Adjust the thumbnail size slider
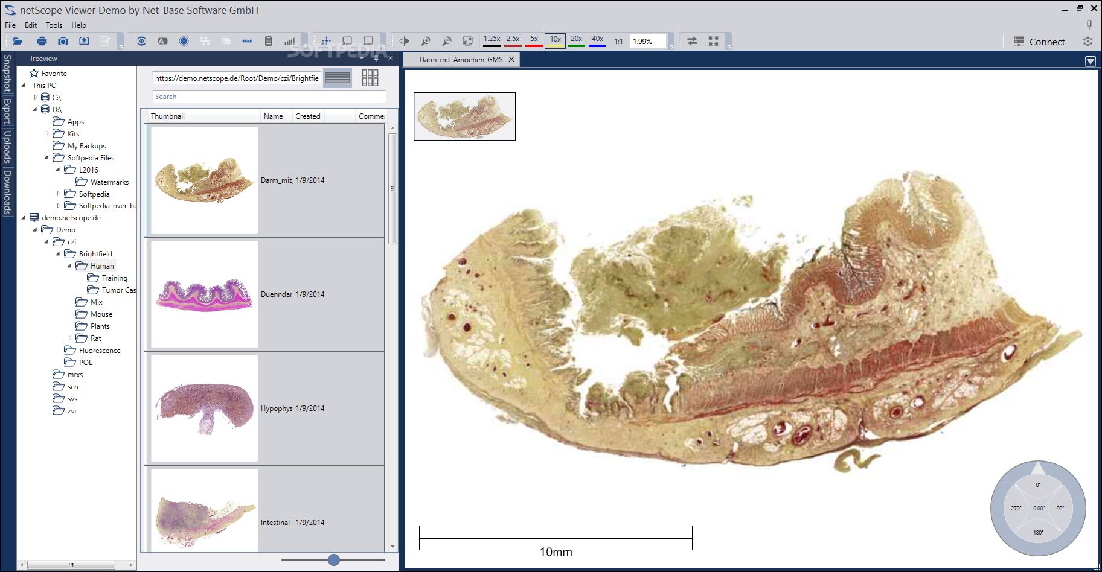The image size is (1102, 572). [x=334, y=560]
